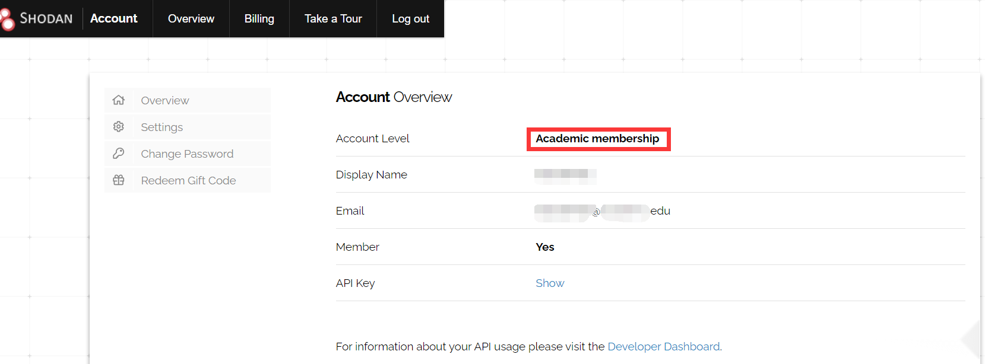Open Redeem Gift Code in the sidebar
Screen dimensions: 985x364
pyautogui.click(x=188, y=180)
